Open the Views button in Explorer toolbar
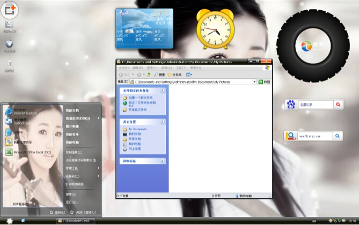Image resolution: width=359 pixels, height=225 pixels. (189, 74)
